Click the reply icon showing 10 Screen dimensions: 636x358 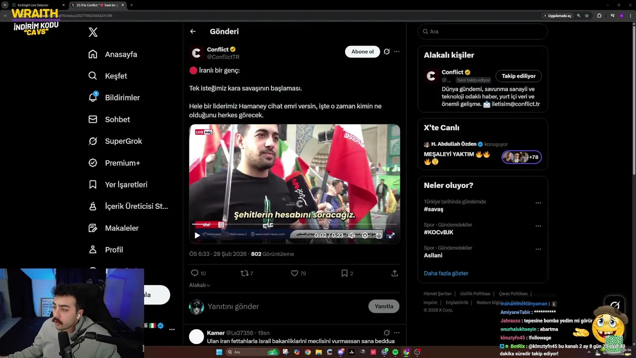[198, 273]
